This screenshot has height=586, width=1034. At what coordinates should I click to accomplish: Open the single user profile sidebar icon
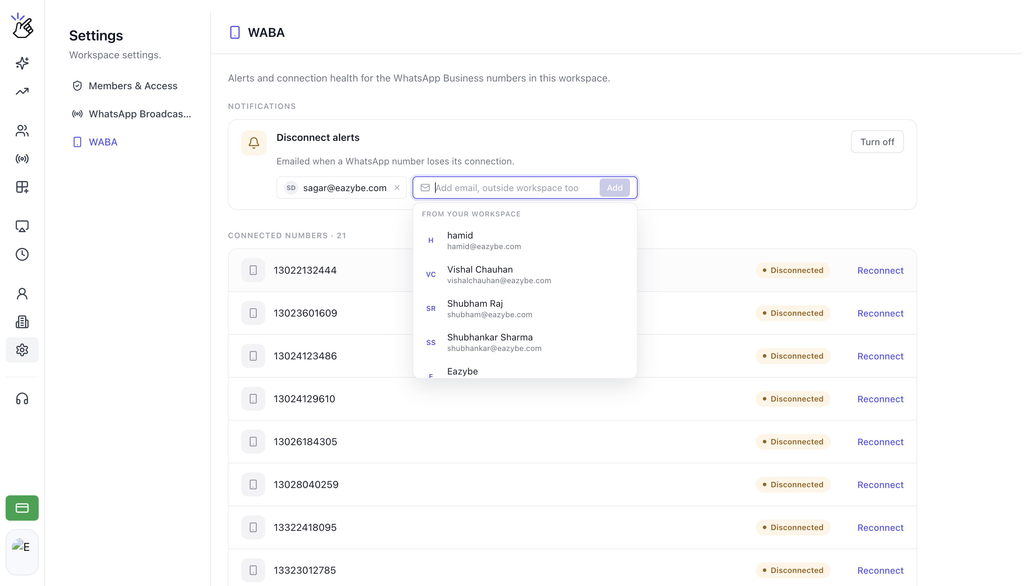tap(22, 294)
